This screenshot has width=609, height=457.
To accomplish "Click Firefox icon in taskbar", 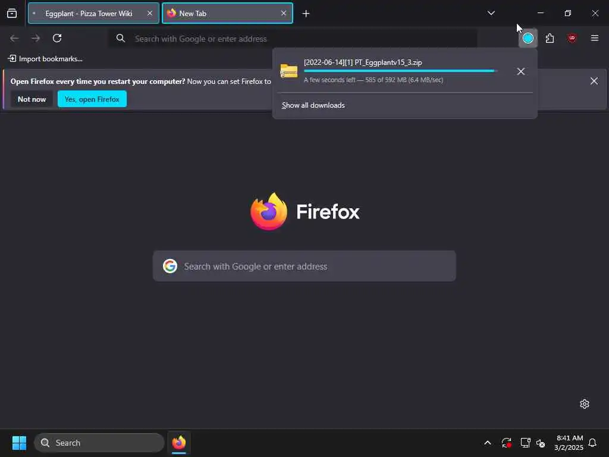I will [x=178, y=443].
